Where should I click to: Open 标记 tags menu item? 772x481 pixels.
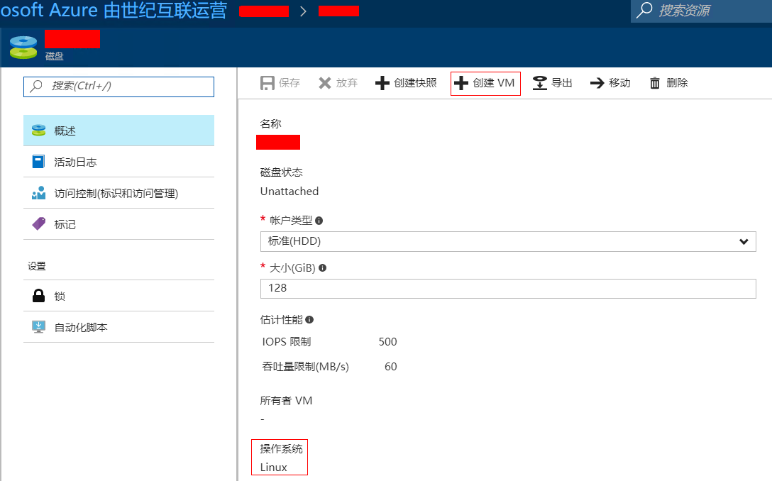(x=118, y=224)
